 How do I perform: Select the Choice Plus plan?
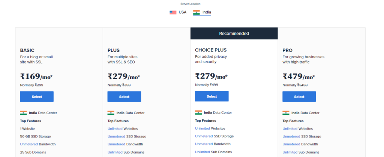(x=212, y=97)
